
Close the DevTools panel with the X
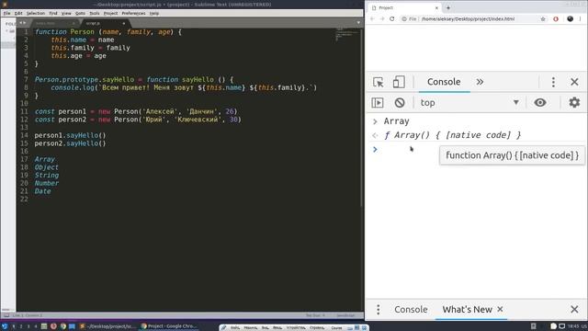tap(574, 82)
